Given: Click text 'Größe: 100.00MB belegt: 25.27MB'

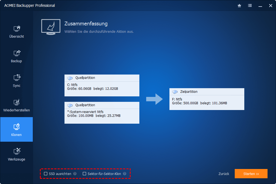Looking at the screenshot, I should pos(94,116).
